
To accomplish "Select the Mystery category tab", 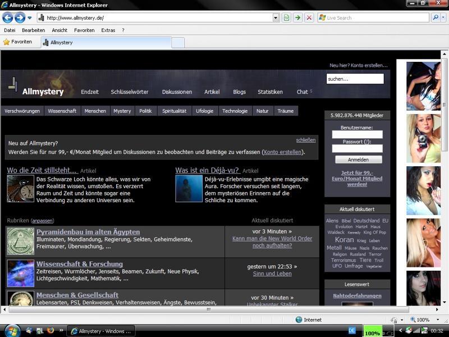I will coord(122,111).
